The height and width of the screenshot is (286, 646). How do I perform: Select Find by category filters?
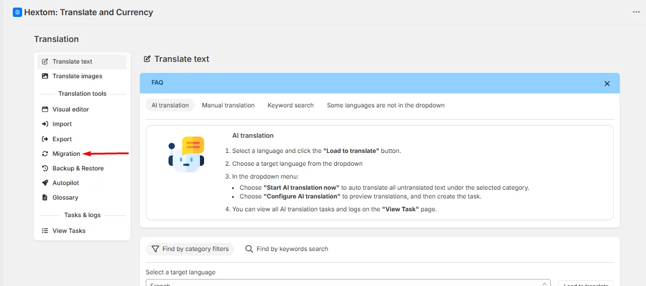[190, 249]
